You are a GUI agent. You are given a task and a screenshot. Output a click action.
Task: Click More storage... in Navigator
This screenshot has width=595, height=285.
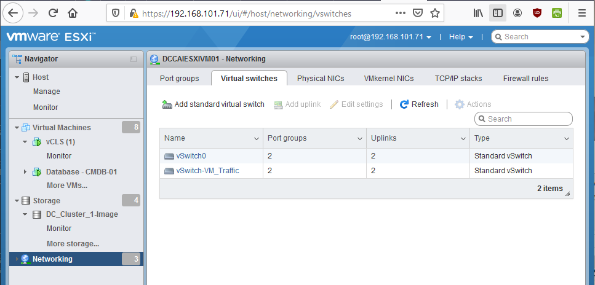tap(73, 243)
